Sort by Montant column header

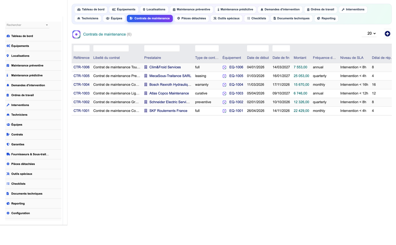300,58
